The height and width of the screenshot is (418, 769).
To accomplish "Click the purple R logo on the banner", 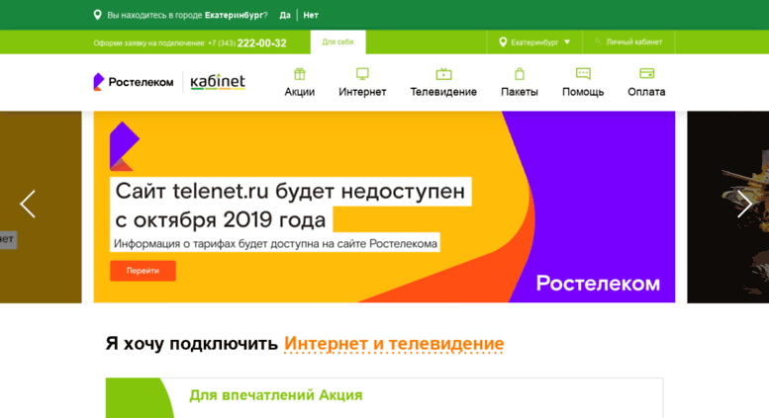I will (124, 146).
